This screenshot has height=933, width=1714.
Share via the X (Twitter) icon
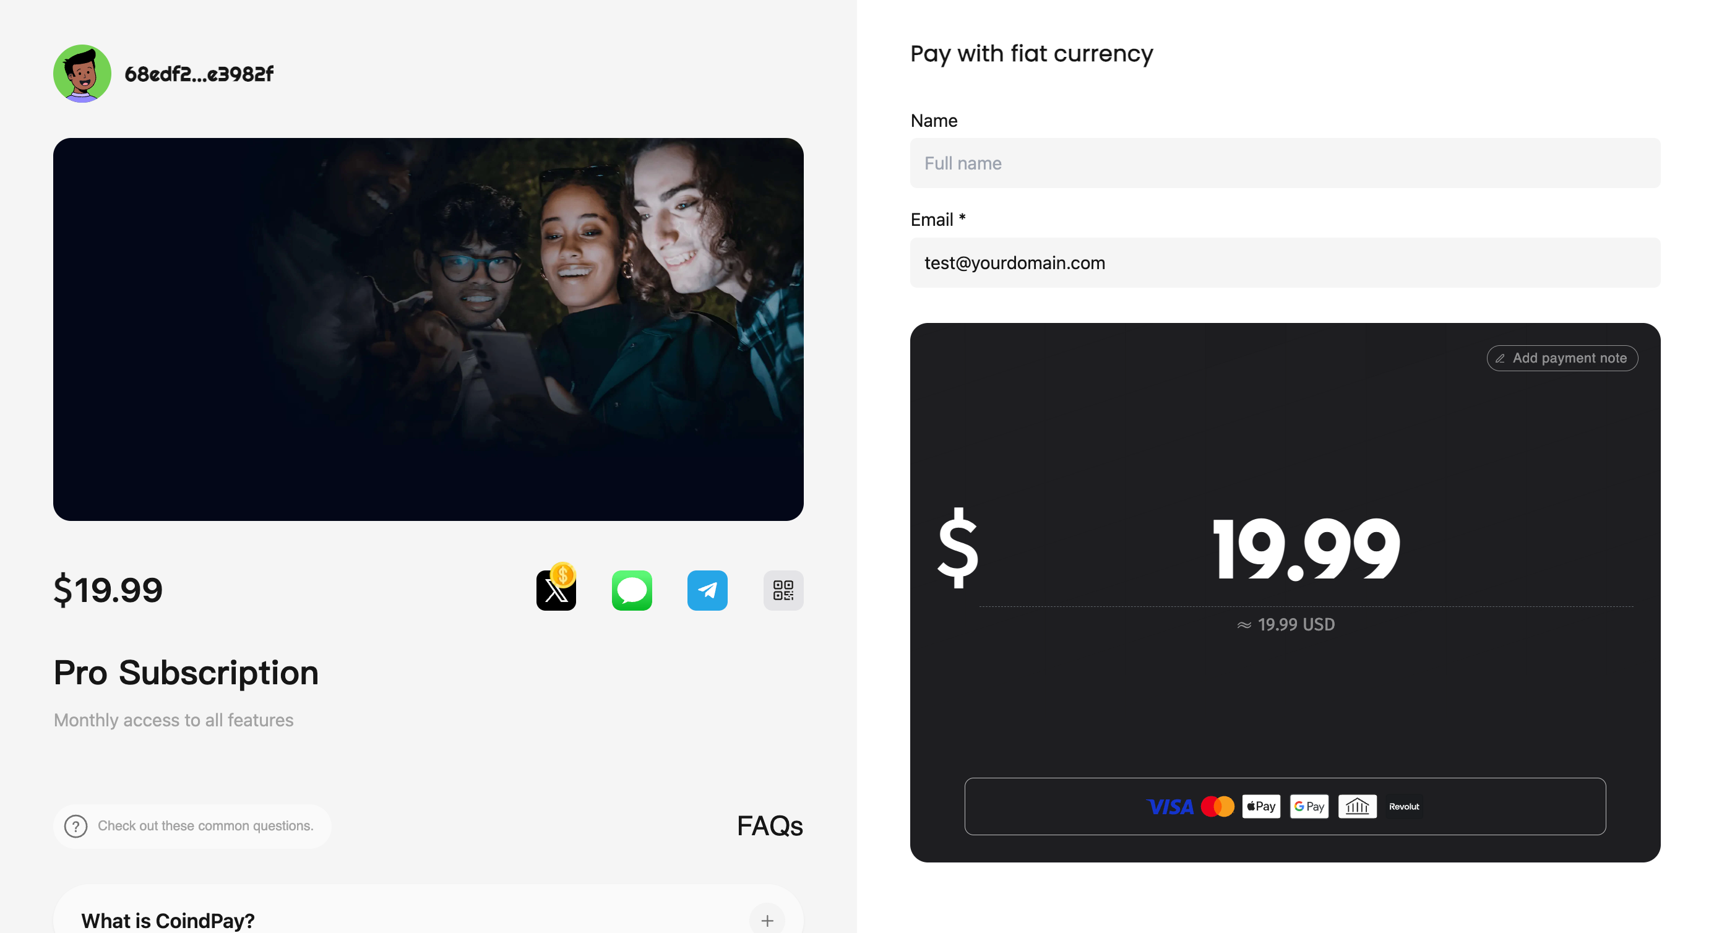click(x=556, y=589)
